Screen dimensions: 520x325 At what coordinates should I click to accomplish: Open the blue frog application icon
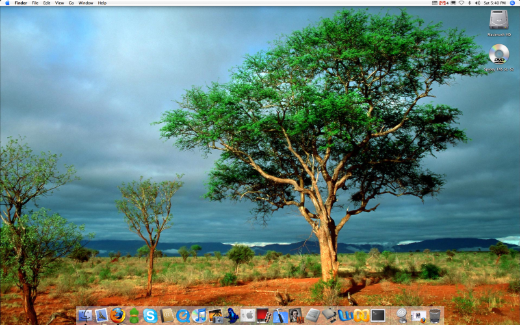(x=231, y=315)
